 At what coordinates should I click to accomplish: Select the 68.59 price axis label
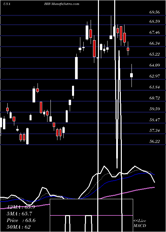[x=155, y=22]
